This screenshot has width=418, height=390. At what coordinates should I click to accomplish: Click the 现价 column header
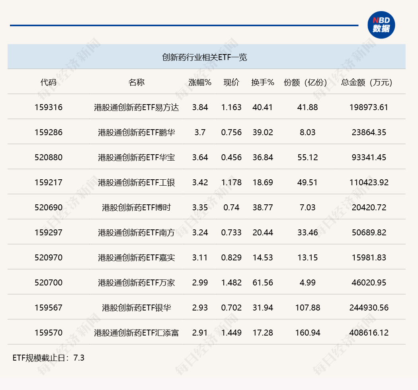pos(231,82)
